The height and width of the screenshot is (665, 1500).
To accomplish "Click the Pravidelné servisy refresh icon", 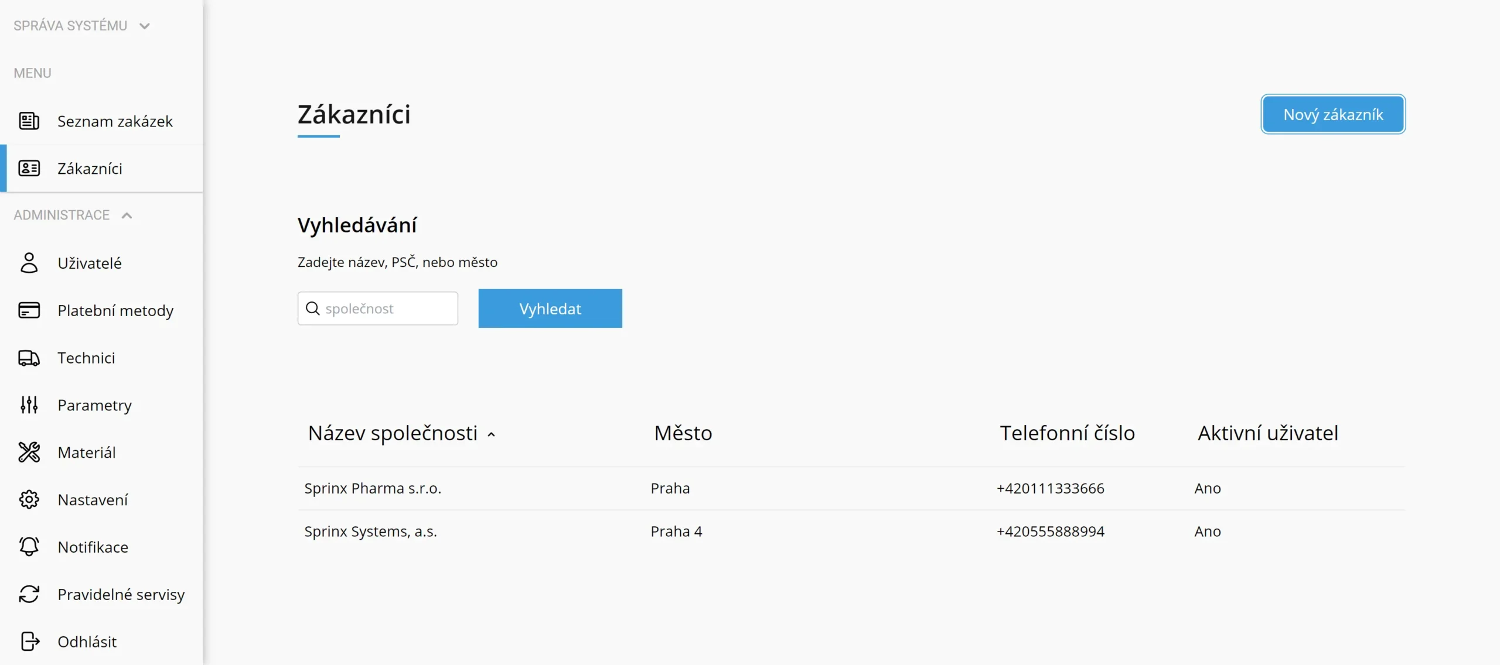I will click(x=29, y=594).
